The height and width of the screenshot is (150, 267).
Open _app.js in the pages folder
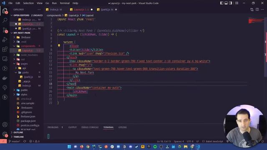27,81
